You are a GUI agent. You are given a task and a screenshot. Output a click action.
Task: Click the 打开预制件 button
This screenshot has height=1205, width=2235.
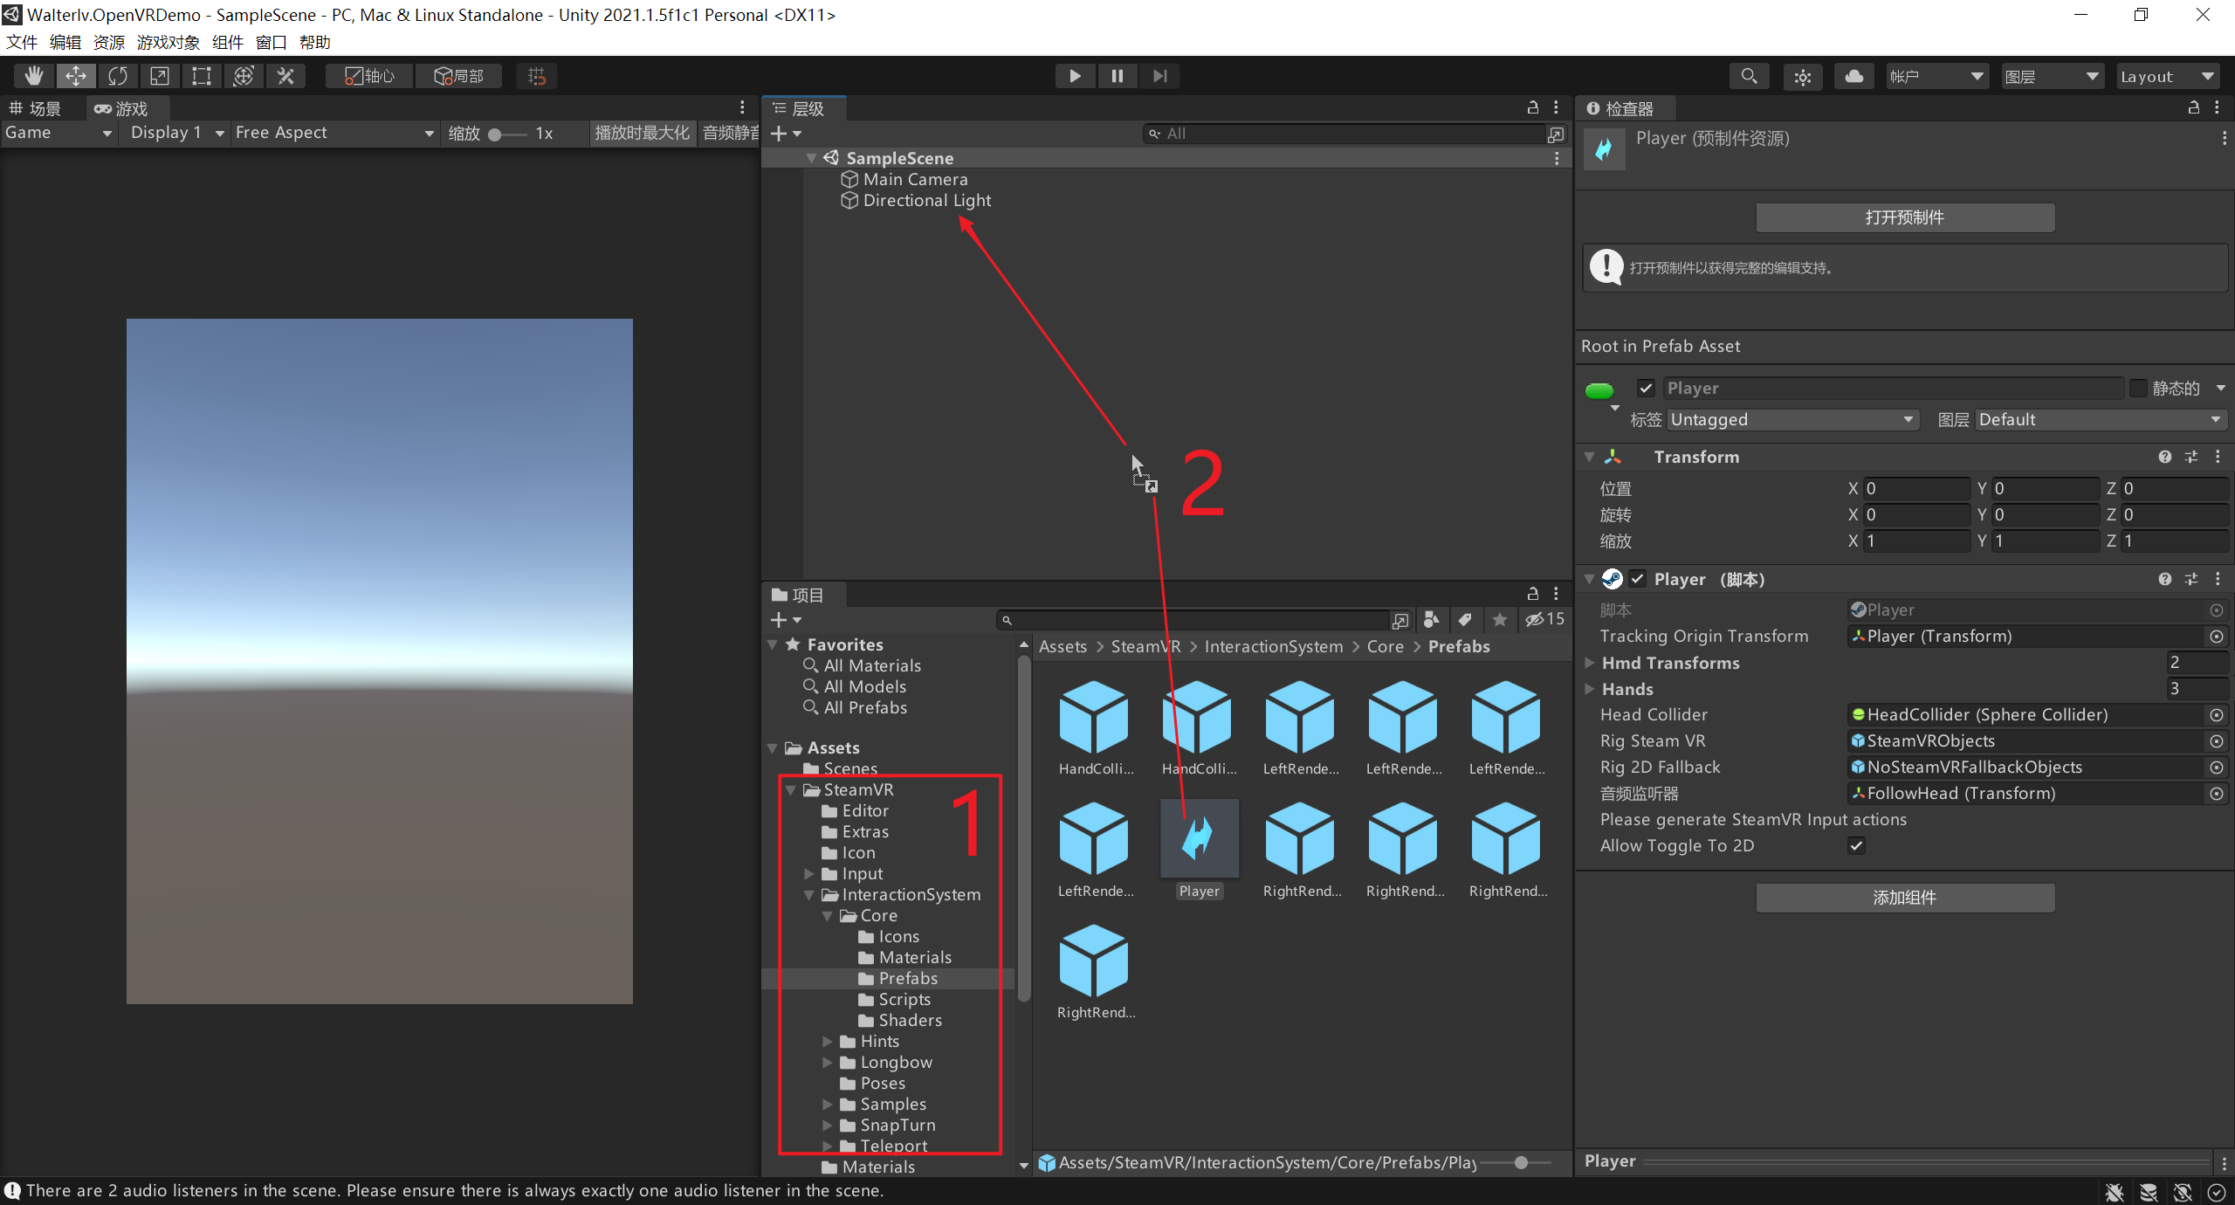pos(1905,217)
